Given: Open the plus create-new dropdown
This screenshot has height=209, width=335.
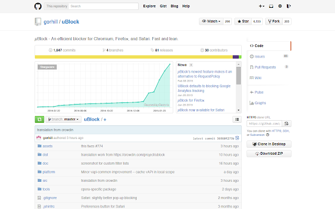Looking at the screenshot, I should pos(262,6).
